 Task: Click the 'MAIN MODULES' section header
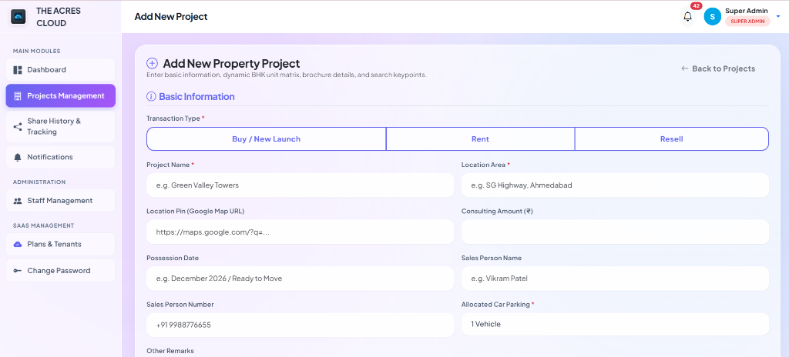[x=37, y=51]
